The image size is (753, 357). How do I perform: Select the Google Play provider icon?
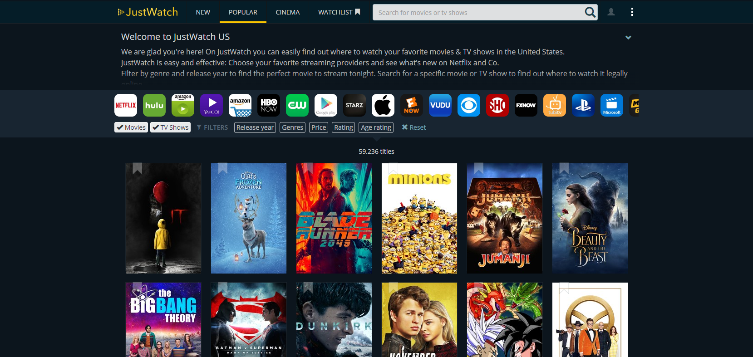(x=326, y=105)
